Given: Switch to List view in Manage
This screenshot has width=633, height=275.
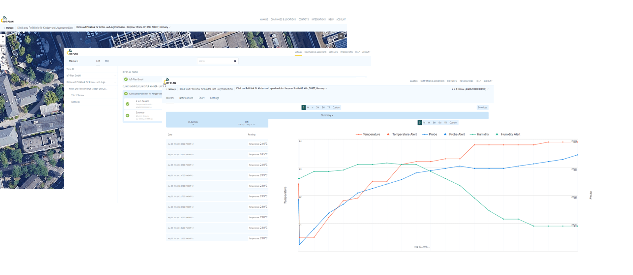Looking at the screenshot, I should 98,61.
